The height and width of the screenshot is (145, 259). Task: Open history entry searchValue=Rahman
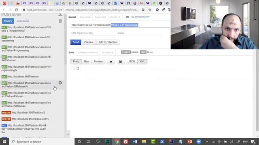(x=26, y=95)
